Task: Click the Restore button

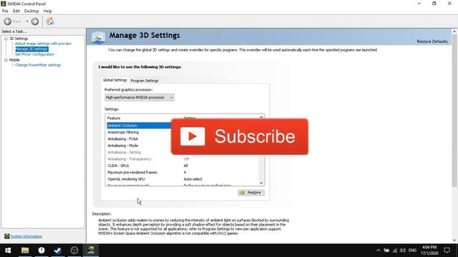Action: point(251,193)
